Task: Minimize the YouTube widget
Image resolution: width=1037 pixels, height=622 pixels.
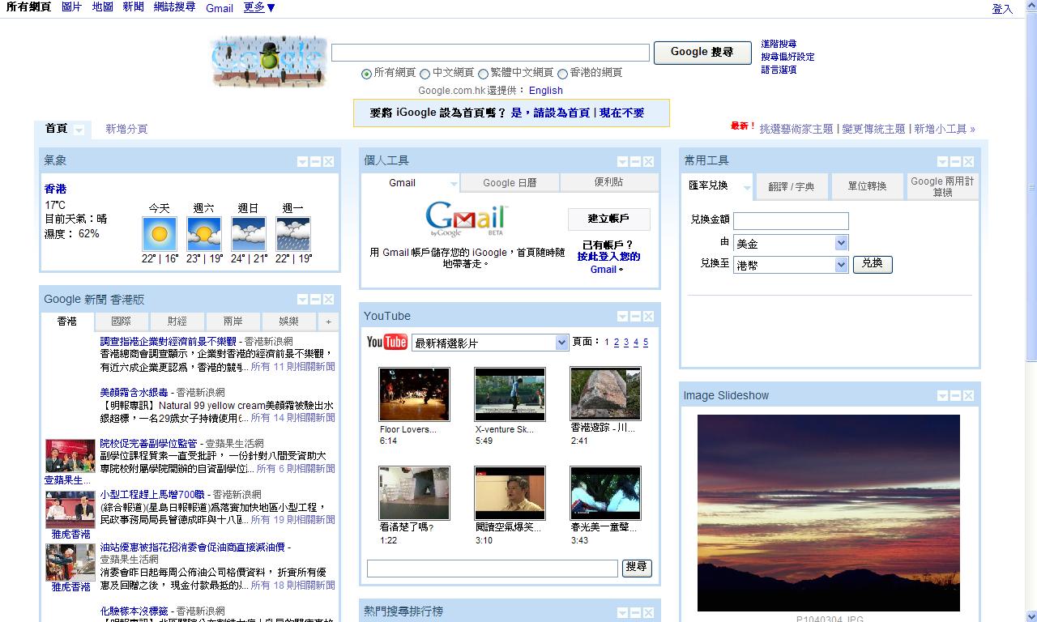Action: click(x=635, y=317)
